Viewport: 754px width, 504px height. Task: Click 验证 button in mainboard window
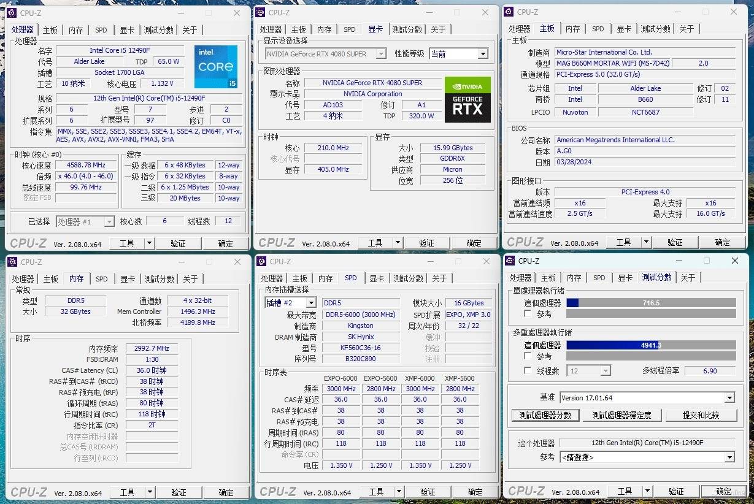point(675,242)
